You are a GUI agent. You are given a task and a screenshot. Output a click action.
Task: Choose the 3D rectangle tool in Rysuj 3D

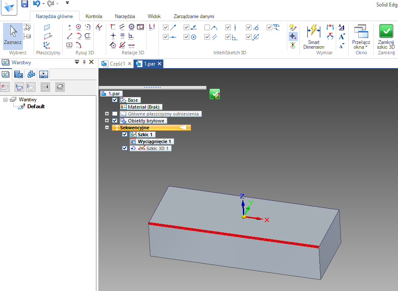(x=70, y=45)
